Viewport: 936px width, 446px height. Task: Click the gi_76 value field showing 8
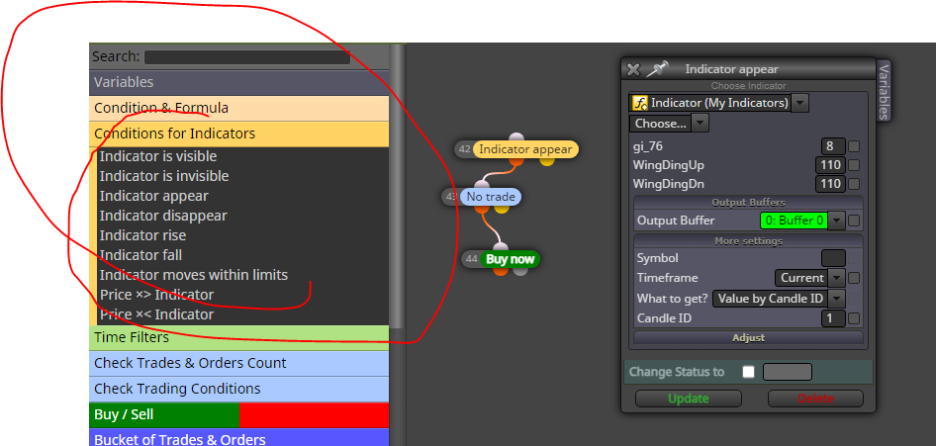[x=833, y=146]
